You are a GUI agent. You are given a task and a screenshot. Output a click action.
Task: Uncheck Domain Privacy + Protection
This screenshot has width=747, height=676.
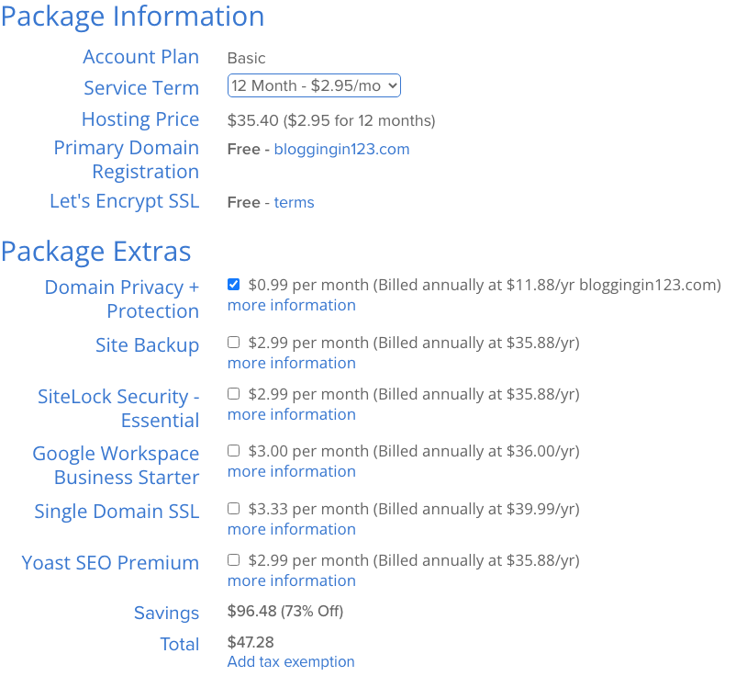point(233,284)
